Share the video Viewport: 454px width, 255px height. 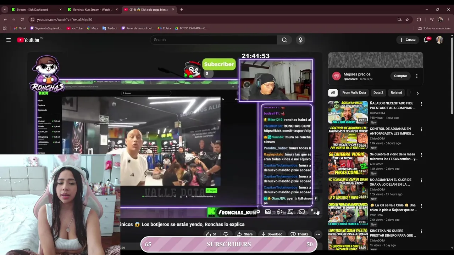245,234
